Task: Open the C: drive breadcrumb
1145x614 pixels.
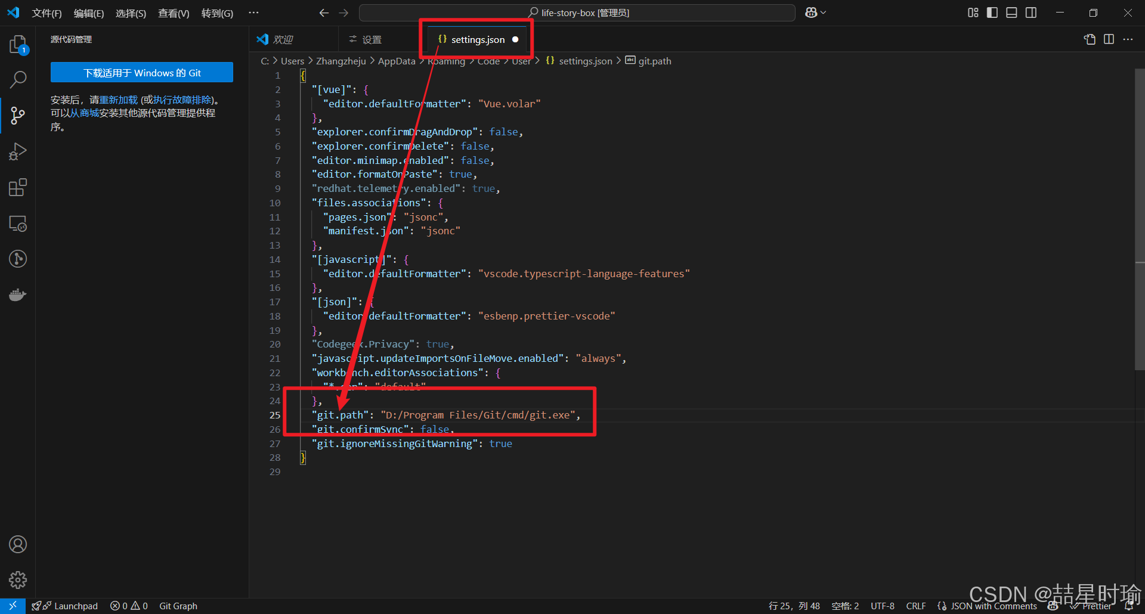Action: click(265, 61)
